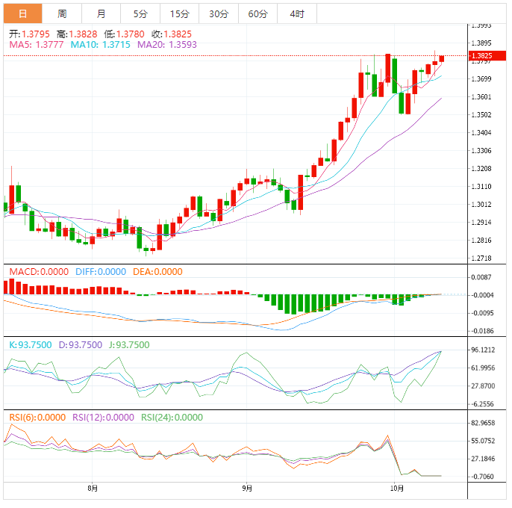Click the DEA:0.0000 indicator label
Image resolution: width=512 pixels, height=508 pixels.
(157, 272)
